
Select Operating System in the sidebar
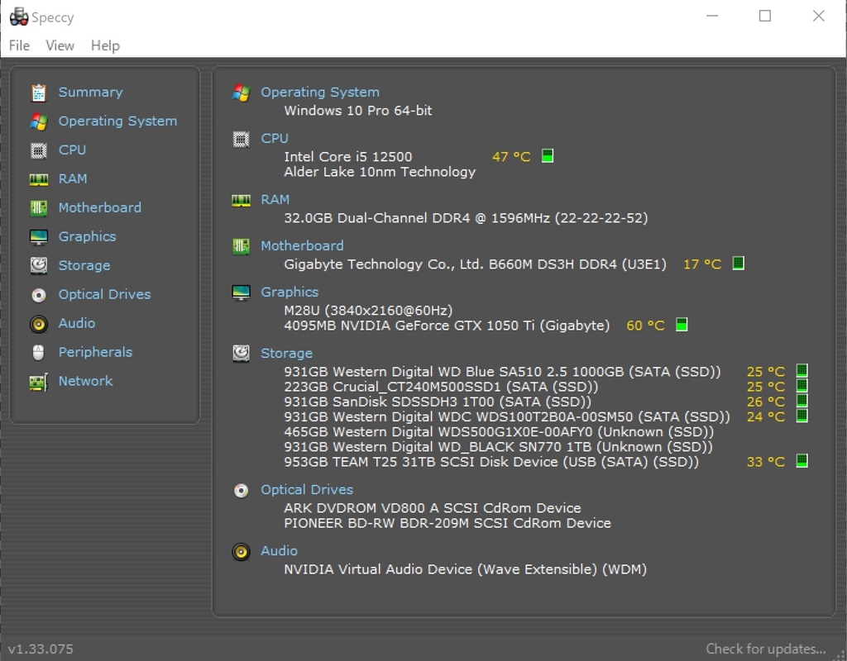tap(117, 121)
